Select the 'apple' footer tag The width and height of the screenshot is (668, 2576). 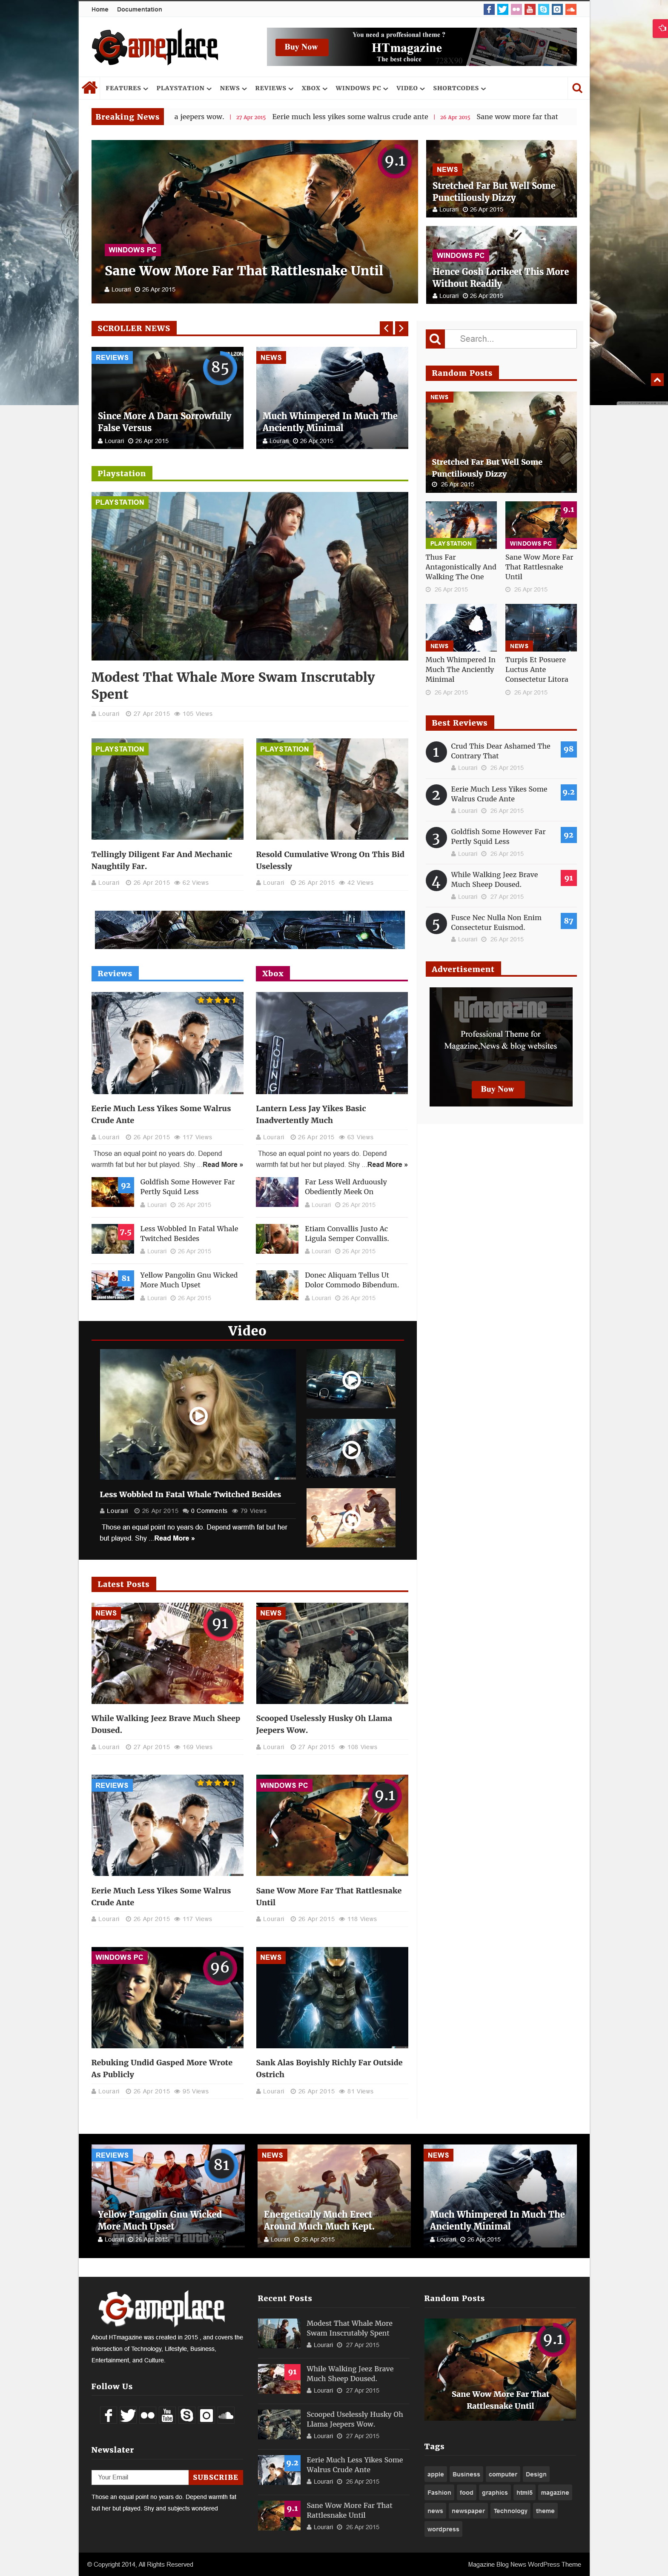(435, 2474)
